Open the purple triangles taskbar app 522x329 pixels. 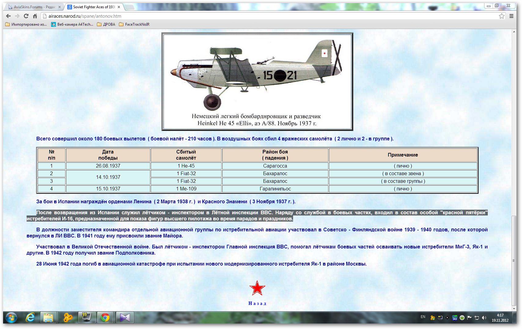click(x=124, y=318)
